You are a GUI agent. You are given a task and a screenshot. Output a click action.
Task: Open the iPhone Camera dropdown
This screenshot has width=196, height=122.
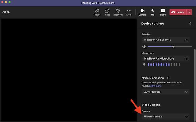[x=166, y=116]
